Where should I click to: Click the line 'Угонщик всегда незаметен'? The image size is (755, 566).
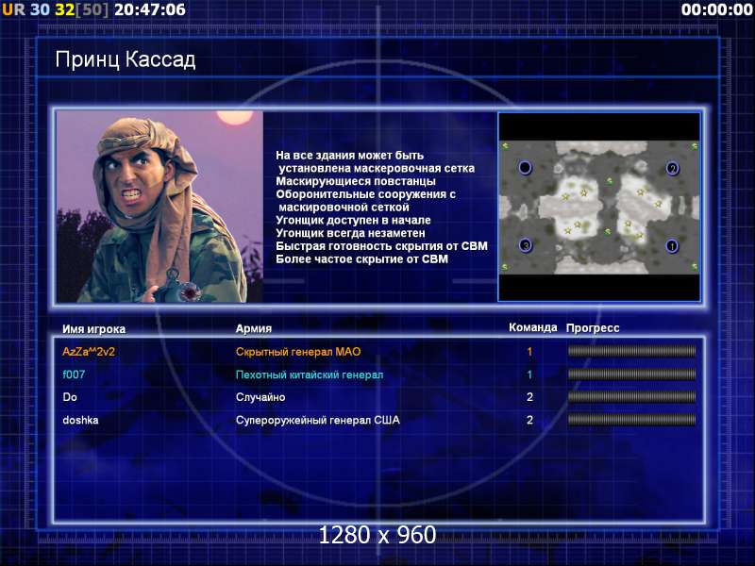coord(350,233)
